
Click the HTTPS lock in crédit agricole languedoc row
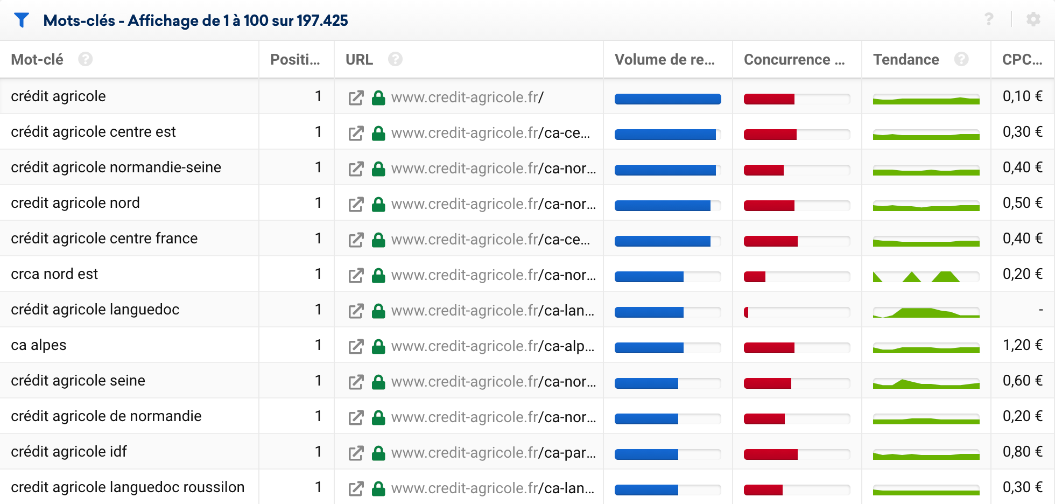[x=378, y=311]
